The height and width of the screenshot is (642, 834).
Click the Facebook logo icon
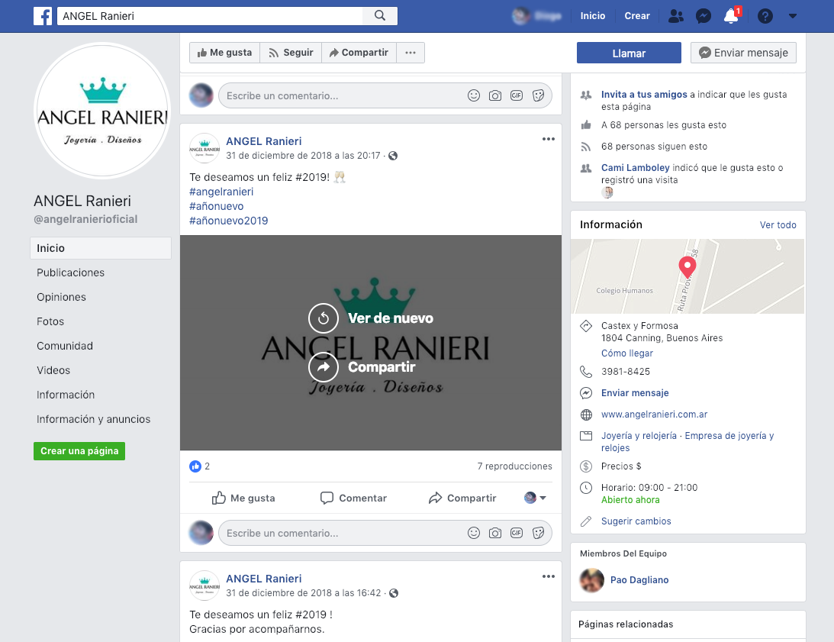click(43, 16)
